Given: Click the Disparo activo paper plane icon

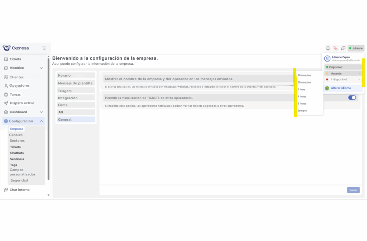Looking at the screenshot, I should click(6, 103).
